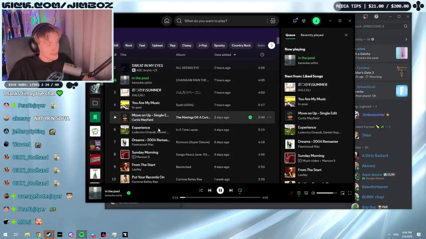Show more genre chips with right arrow

tap(272, 45)
